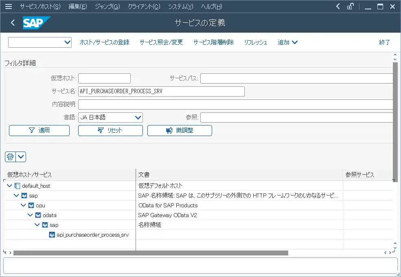Open the hamburger navigation menu
Screen dimensions: 401x277
tap(8, 6)
